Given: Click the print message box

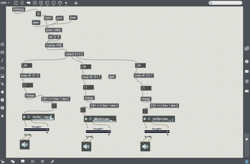Looking at the screenshot, I should point(59,18).
